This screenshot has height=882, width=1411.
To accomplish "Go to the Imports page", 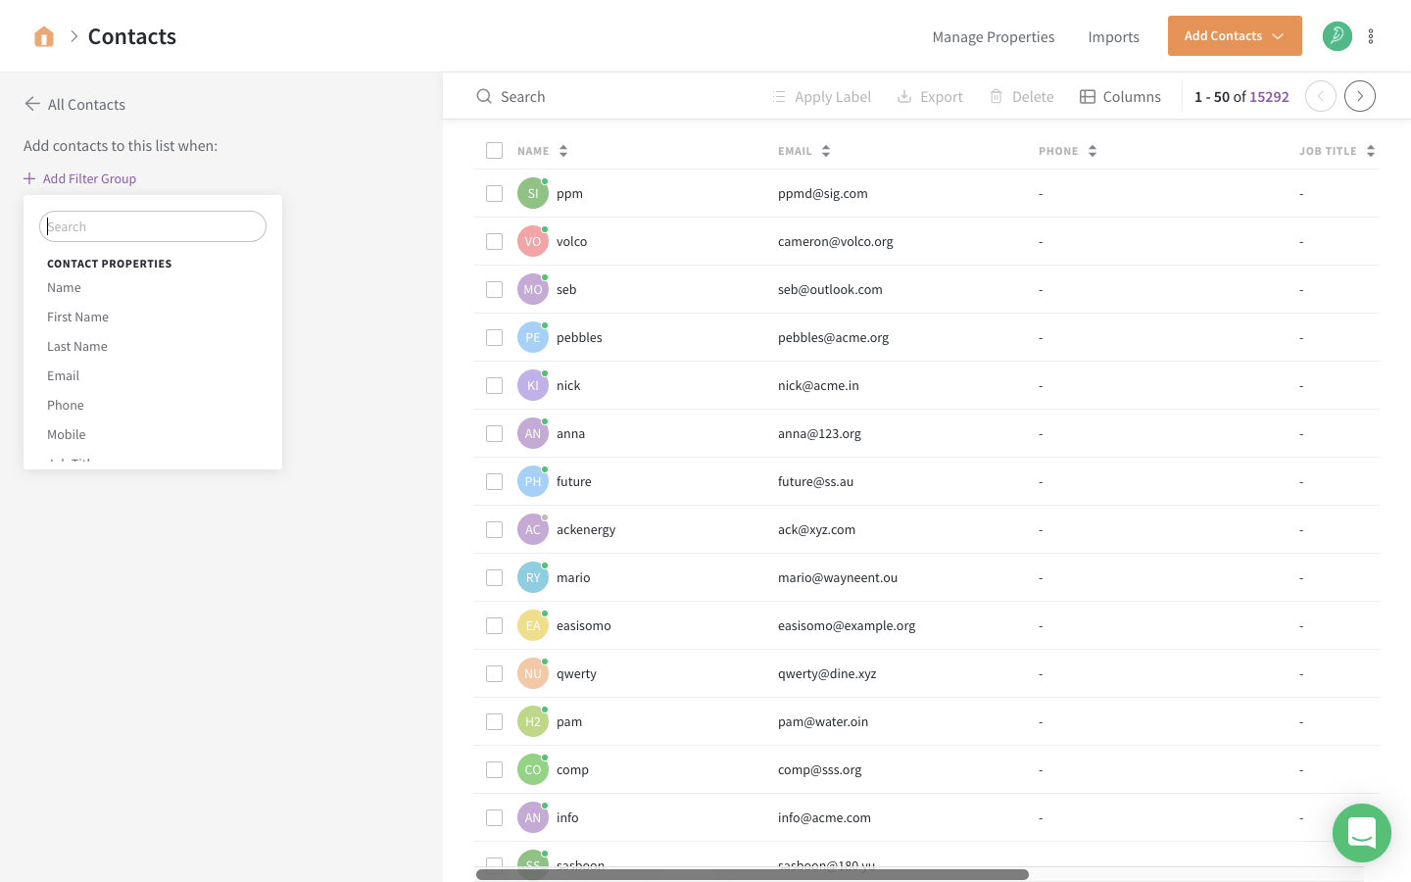I will pos(1113,36).
